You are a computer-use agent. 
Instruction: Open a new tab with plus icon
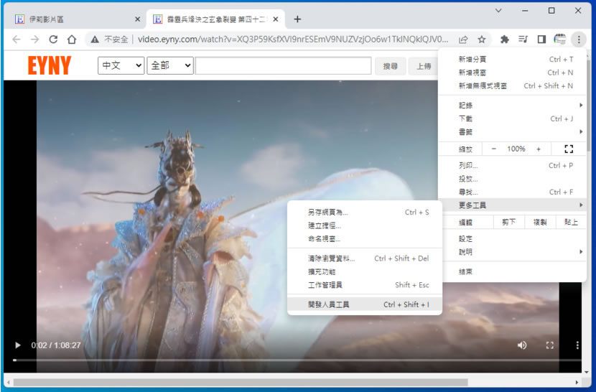click(297, 19)
